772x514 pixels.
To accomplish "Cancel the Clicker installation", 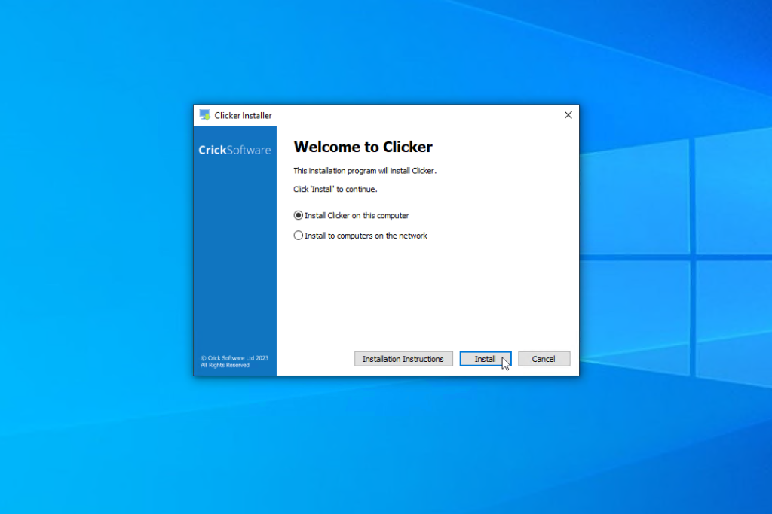I will click(544, 359).
